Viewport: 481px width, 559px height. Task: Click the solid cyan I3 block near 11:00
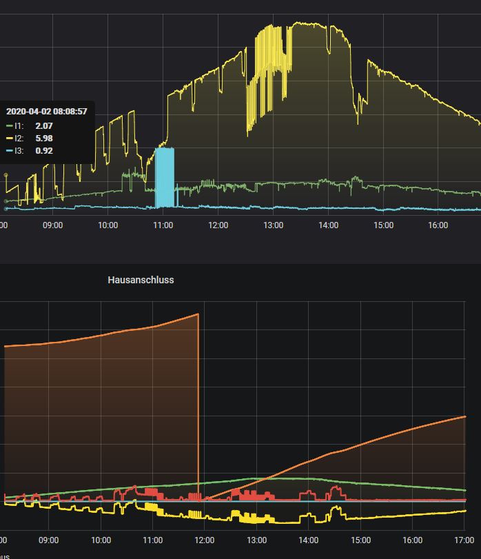coord(165,178)
